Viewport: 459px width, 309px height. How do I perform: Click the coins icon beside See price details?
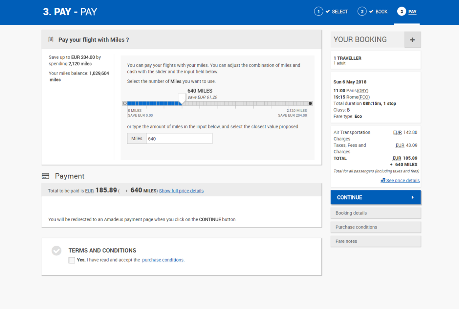tap(383, 181)
